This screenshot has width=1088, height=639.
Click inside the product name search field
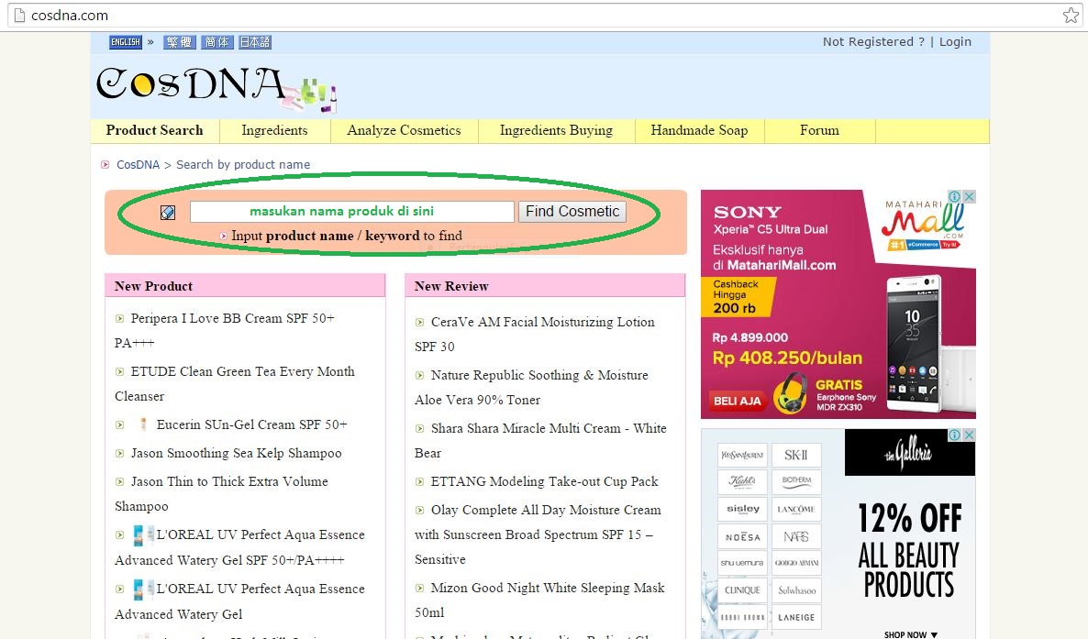[351, 211]
